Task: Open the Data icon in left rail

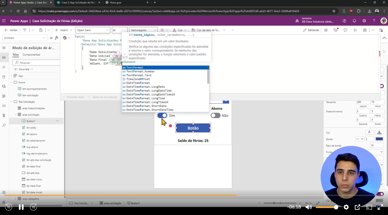Action: (4, 77)
